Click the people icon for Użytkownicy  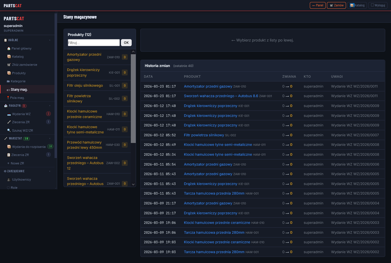click(x=9, y=179)
